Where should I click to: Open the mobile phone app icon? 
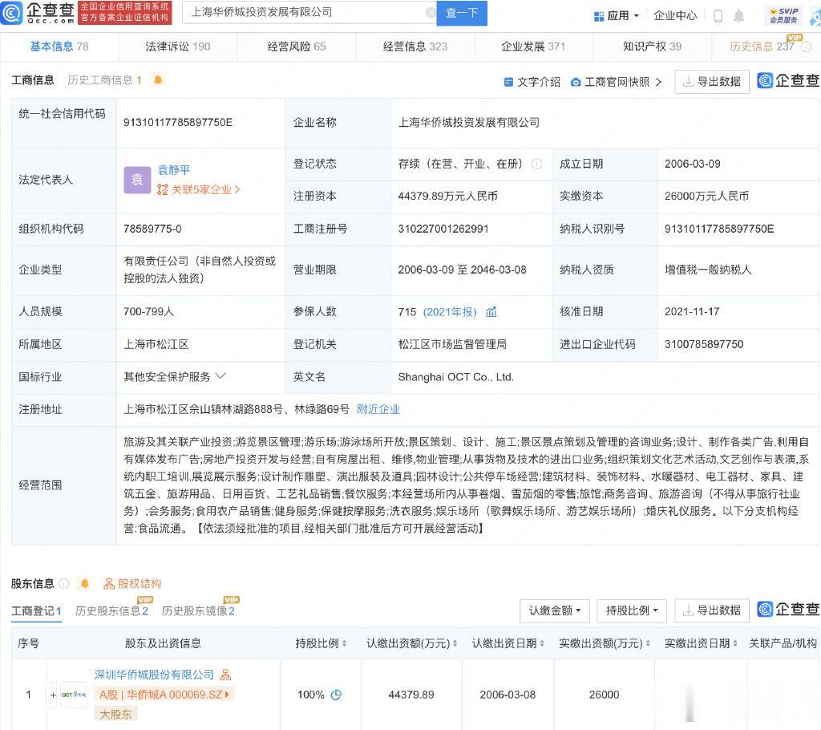point(718,16)
